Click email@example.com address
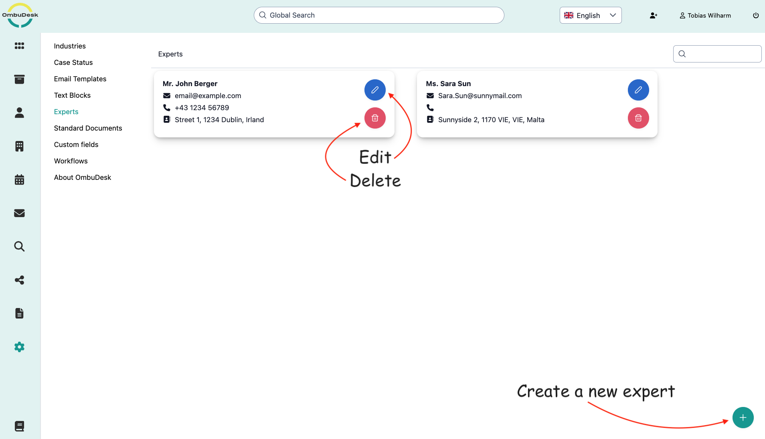Screen dimensions: 765x439 click(x=208, y=96)
